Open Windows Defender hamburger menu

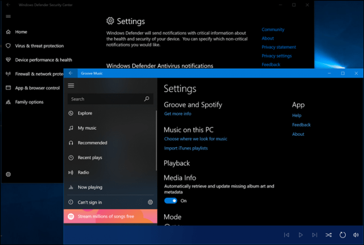pos(9,16)
